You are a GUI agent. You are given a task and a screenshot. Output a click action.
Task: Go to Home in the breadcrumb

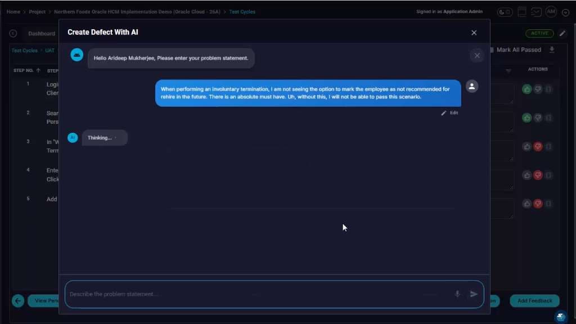(13, 12)
